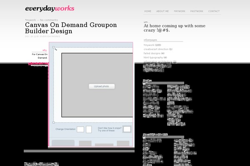Click the 'otherpages' sidebar heading
The image size is (250, 166).
[150, 40]
